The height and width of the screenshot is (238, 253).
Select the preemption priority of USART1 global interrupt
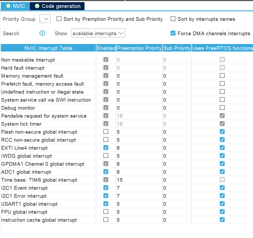tap(139, 204)
